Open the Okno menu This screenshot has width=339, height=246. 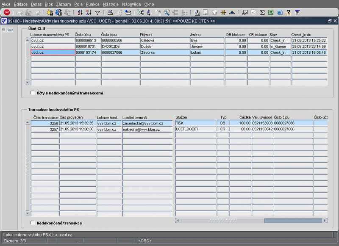click(x=149, y=4)
